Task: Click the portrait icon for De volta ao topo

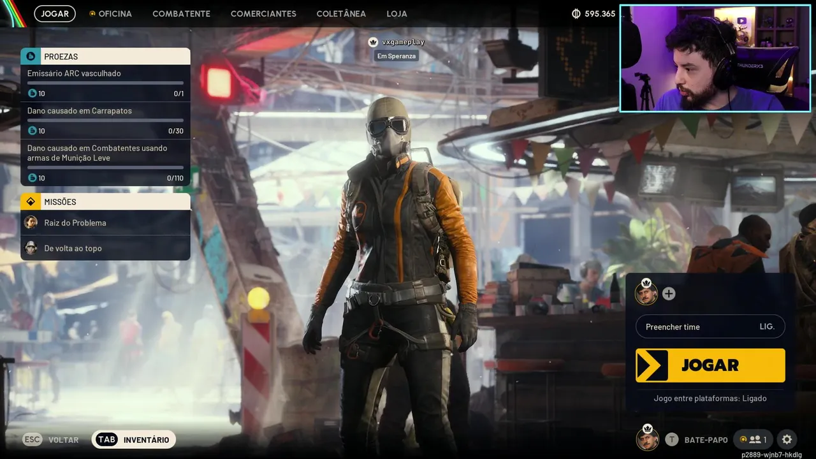Action: click(31, 248)
